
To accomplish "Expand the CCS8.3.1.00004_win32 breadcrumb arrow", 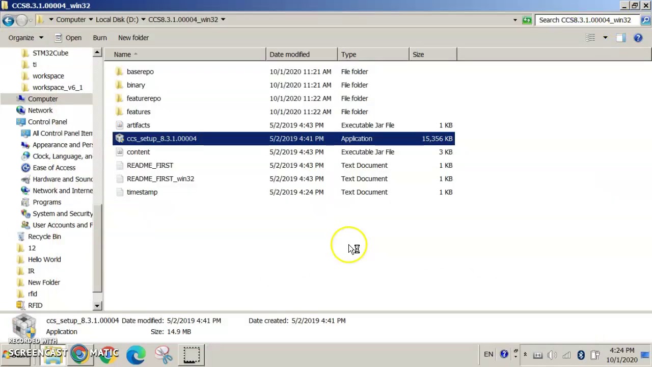I will [x=223, y=20].
